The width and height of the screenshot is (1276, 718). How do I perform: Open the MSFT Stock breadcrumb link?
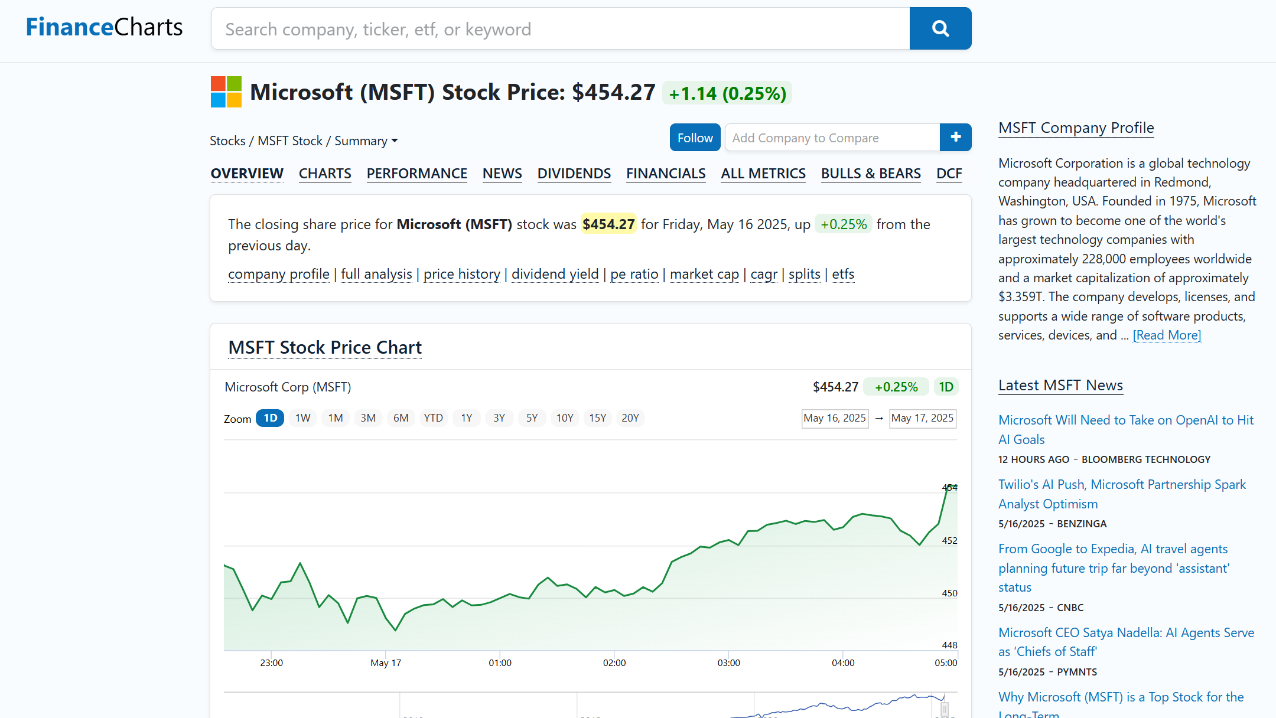290,141
